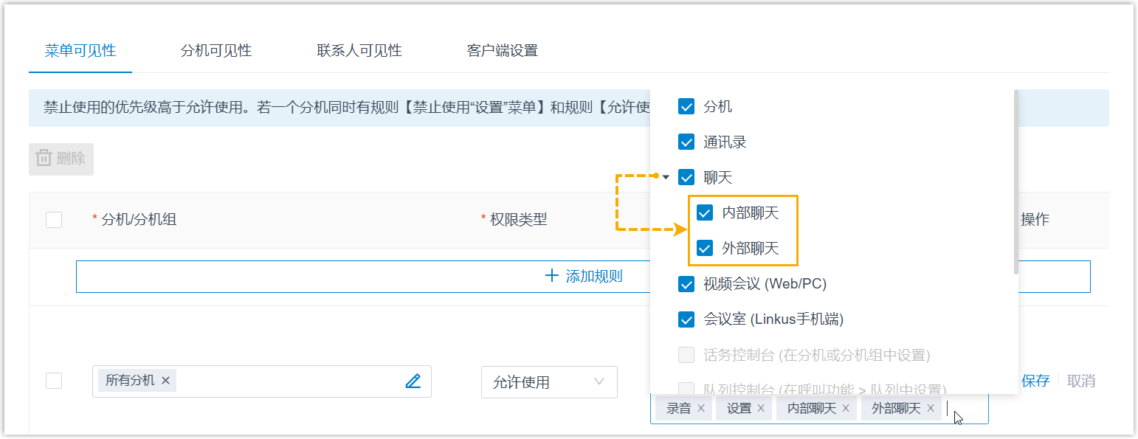The height and width of the screenshot is (439, 1138).
Task: Collapse the 聊天 tree node arrow
Action: 666,178
